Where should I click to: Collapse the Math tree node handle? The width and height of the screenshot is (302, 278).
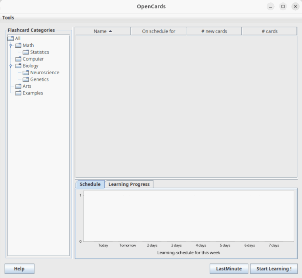click(11, 46)
